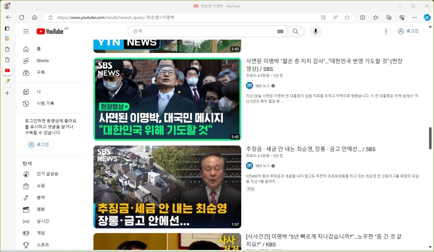Viewport: 434px width, 252px height.
Task: Click the search magnifier button
Action: (x=296, y=31)
